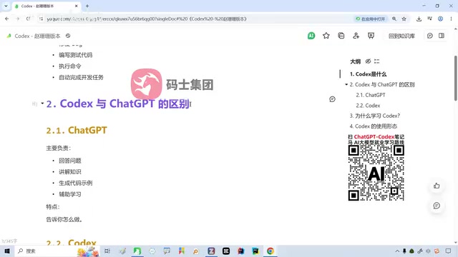The height and width of the screenshot is (257, 458).
Task: Open outline entry 3. 为什么学习 Codex?
Action: [375, 116]
